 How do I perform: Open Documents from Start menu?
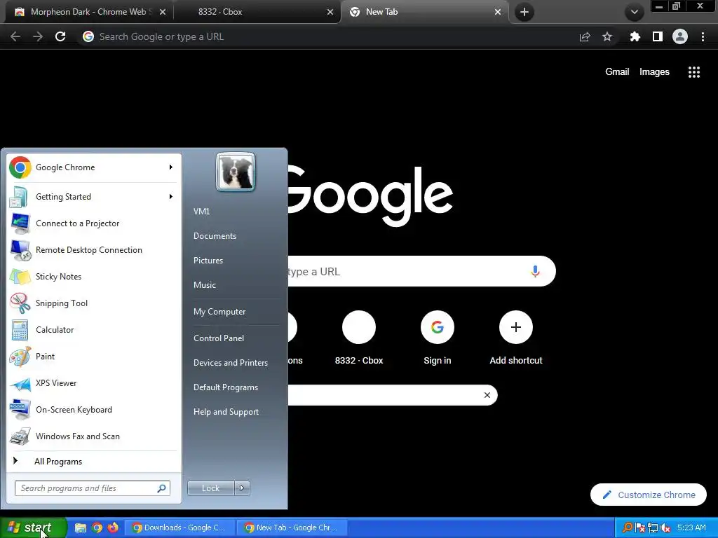215,236
